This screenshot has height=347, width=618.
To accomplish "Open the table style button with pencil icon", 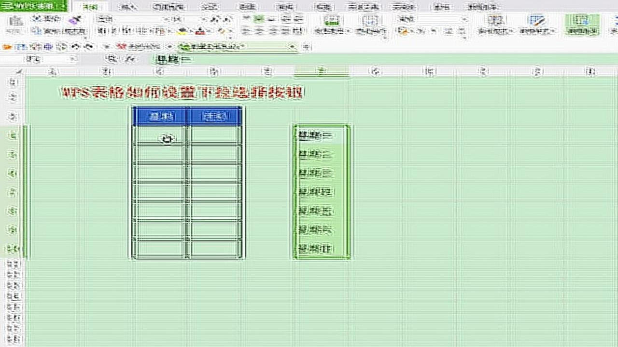I will click(x=537, y=25).
